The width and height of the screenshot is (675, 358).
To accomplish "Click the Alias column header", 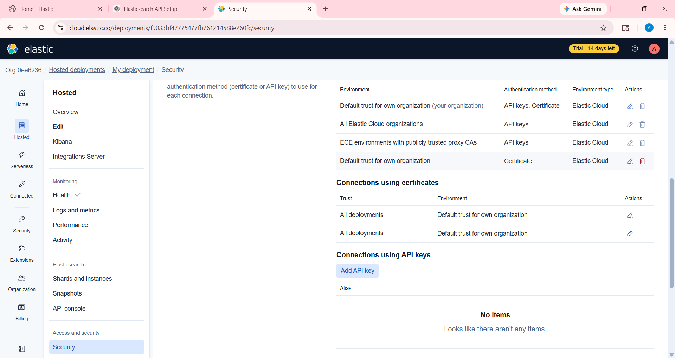I will tap(346, 288).
